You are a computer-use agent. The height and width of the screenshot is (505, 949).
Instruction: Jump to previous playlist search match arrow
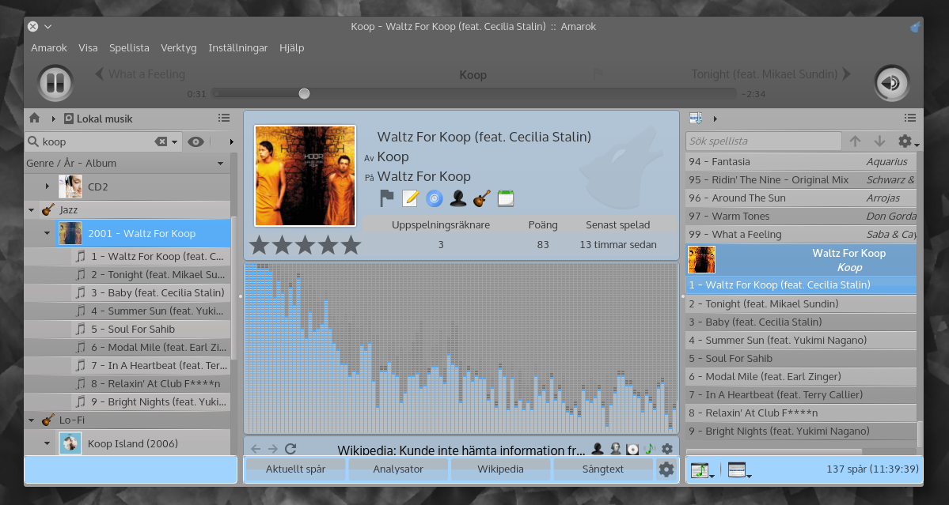click(x=855, y=141)
